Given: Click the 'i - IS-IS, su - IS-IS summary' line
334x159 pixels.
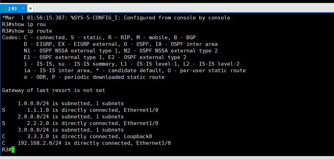Looking at the screenshot, I should tap(132, 64).
